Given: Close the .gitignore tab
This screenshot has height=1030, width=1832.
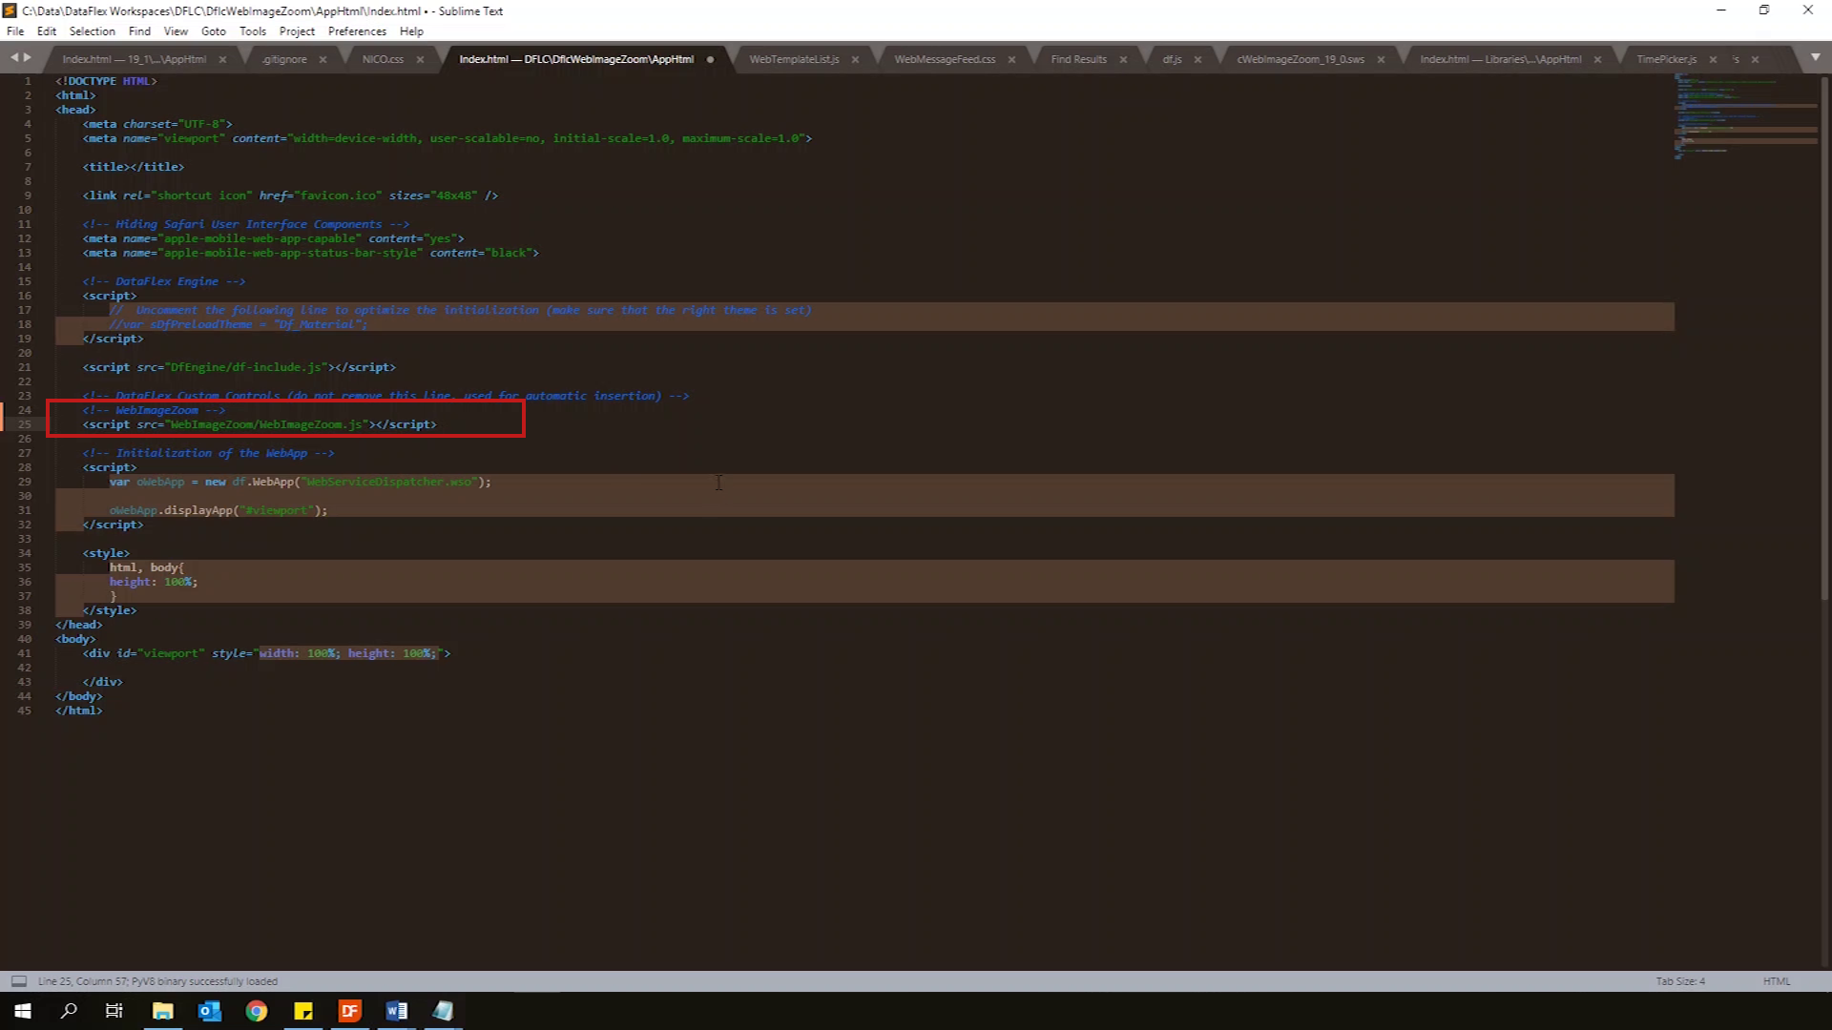Looking at the screenshot, I should point(323,59).
